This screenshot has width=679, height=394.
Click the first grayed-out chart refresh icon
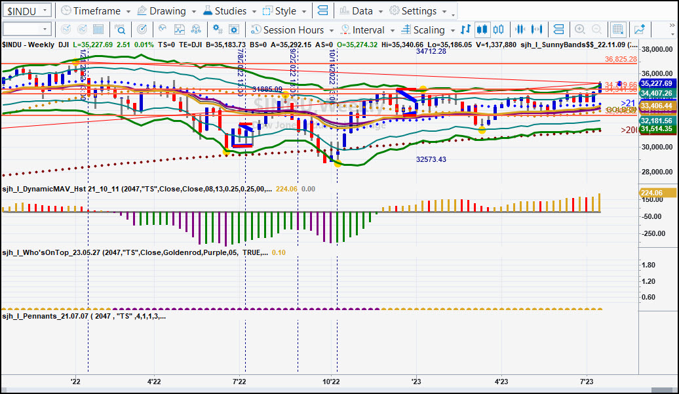pyautogui.click(x=66, y=30)
